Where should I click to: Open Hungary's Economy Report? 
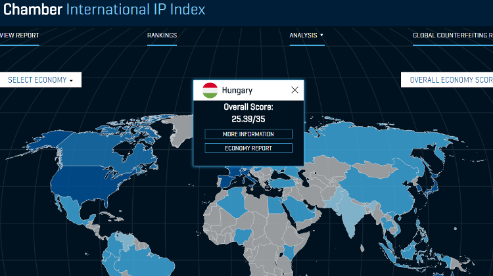[x=248, y=149]
